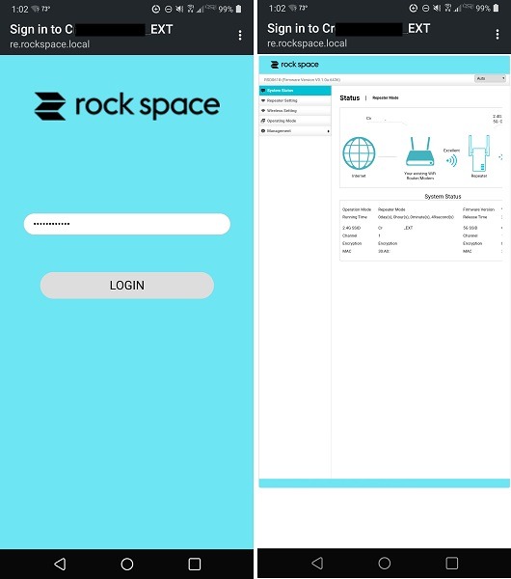Click the password field on the login screen

(x=127, y=224)
